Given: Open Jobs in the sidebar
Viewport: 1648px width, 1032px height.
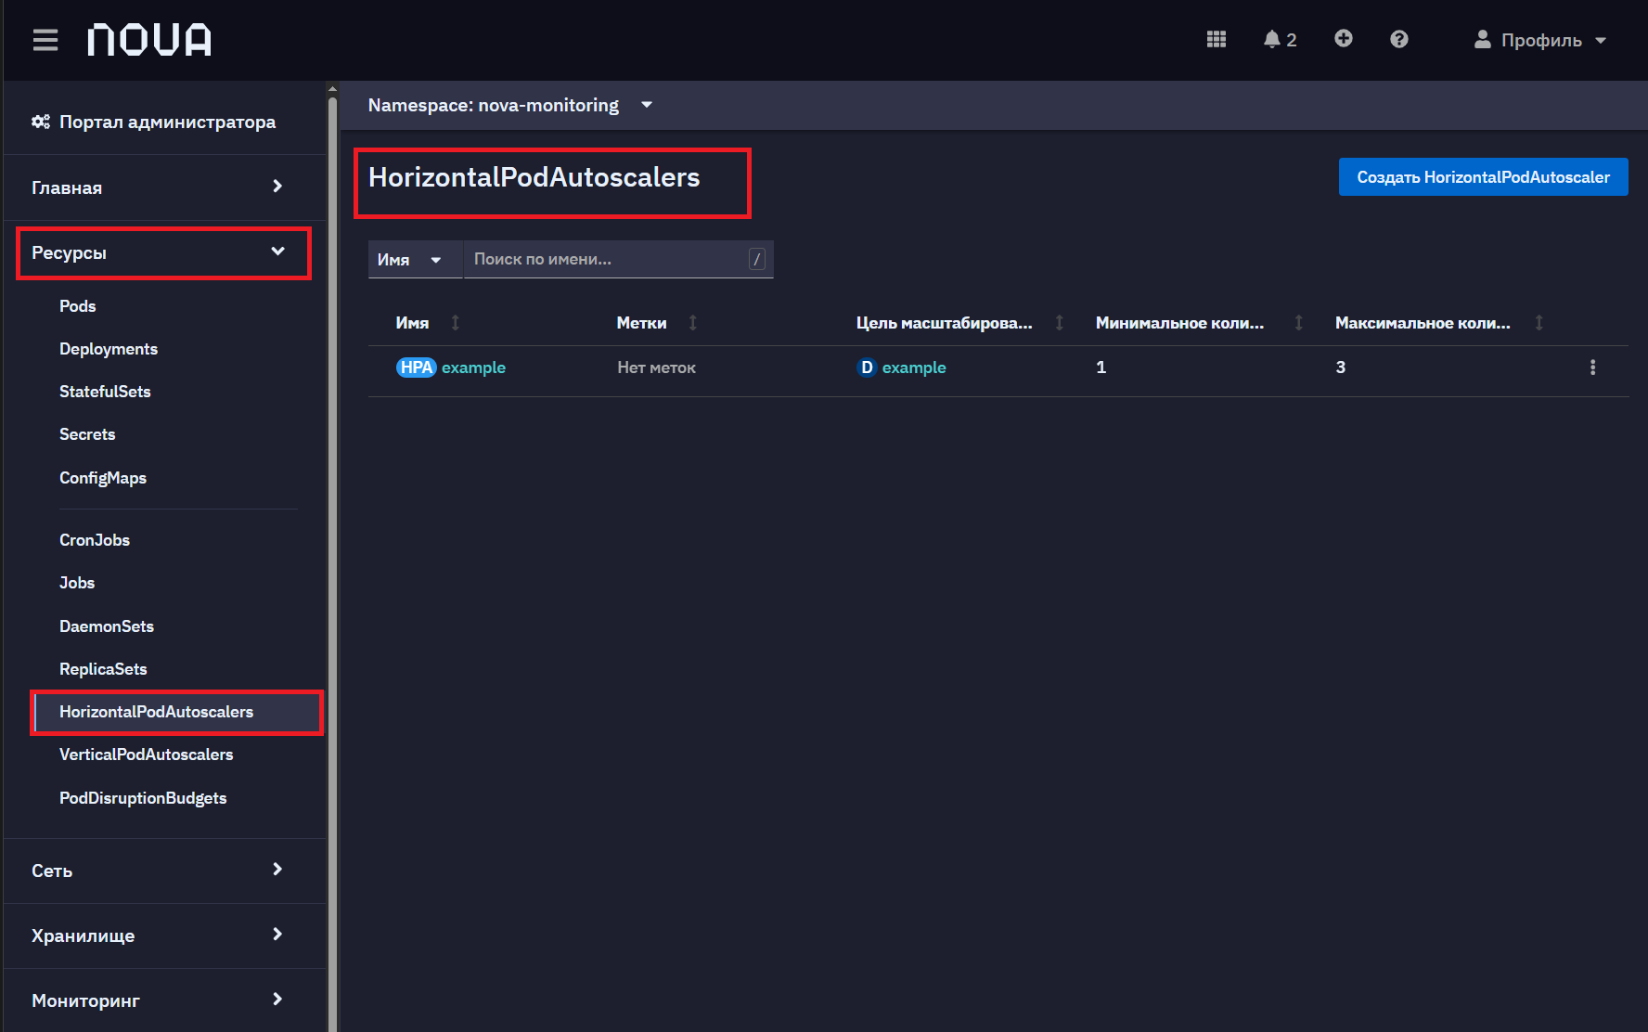Looking at the screenshot, I should [x=77, y=583].
